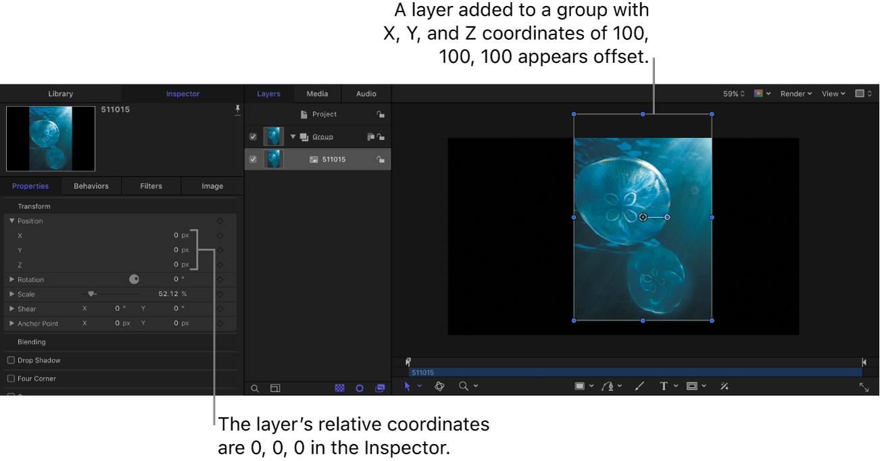Select the Paint Stroke brush tool
Screen dimensions: 880x461
tap(639, 386)
